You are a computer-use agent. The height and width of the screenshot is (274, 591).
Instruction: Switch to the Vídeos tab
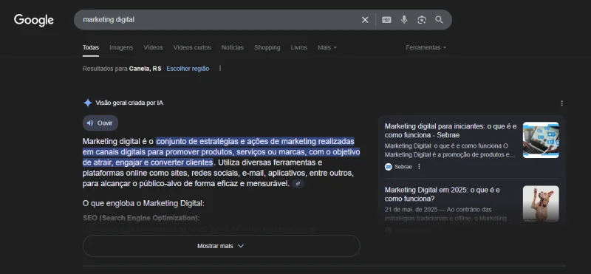tap(153, 47)
